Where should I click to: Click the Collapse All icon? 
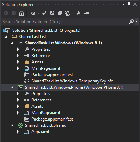click(60, 13)
